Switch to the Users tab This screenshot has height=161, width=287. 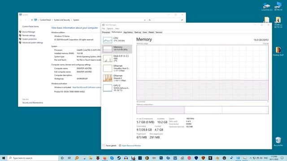coord(145,32)
